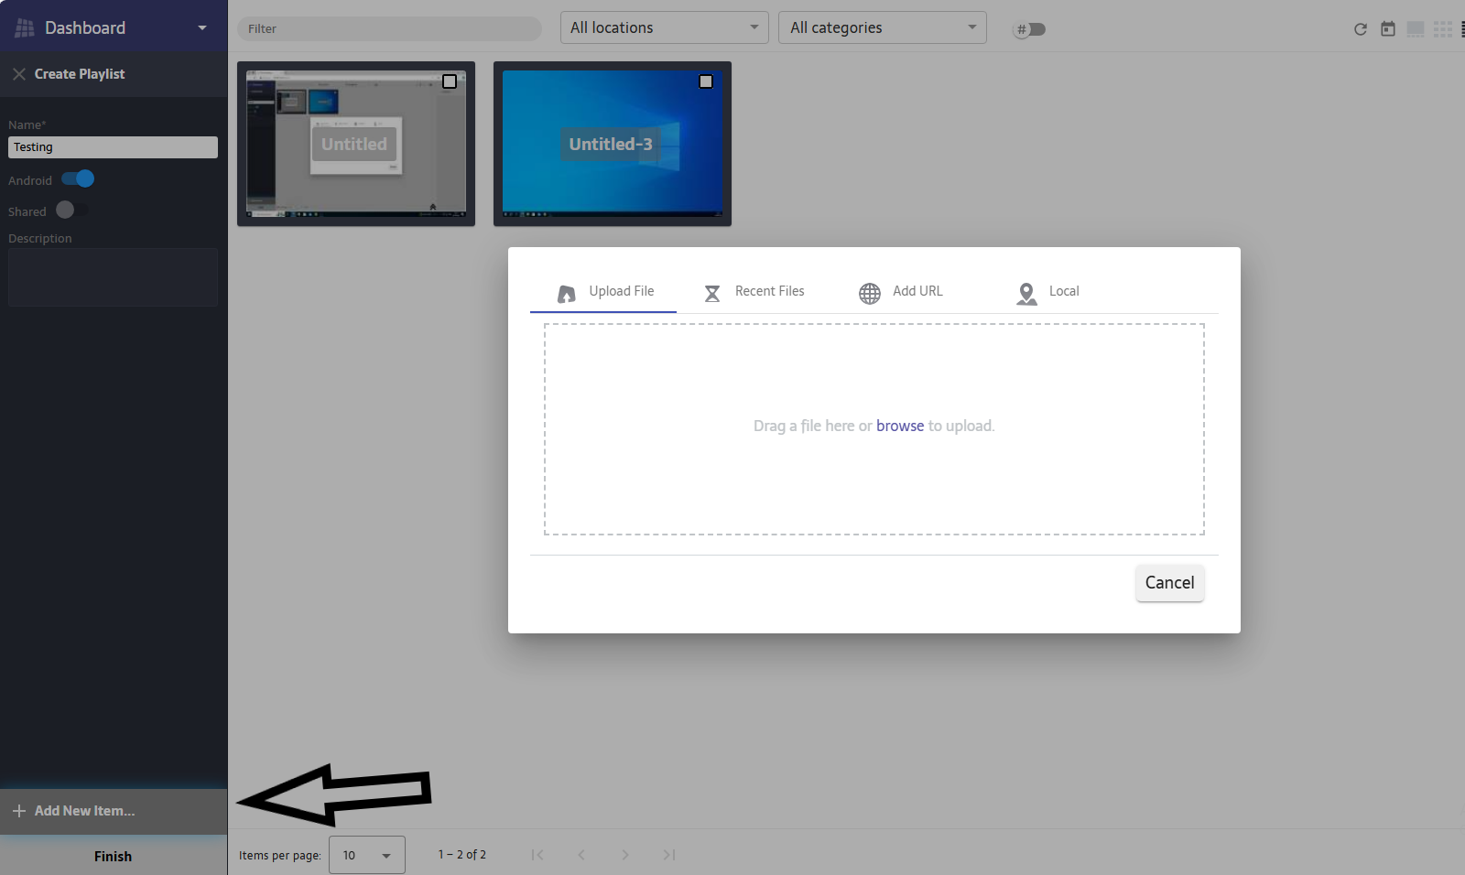Switch to small grid view icon
This screenshot has height=875, width=1465.
point(1443,29)
